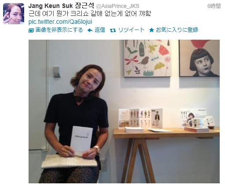The height and width of the screenshot is (186, 225).
Task: Click the retweet arrows icon
Action: 113,30
